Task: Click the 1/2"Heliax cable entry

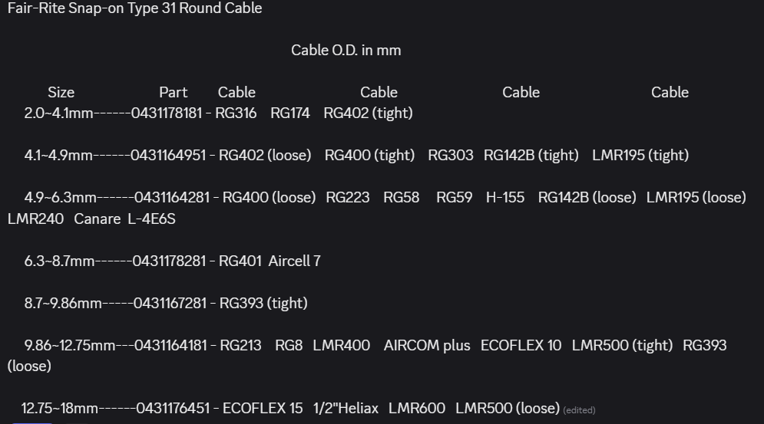Action: (x=346, y=409)
